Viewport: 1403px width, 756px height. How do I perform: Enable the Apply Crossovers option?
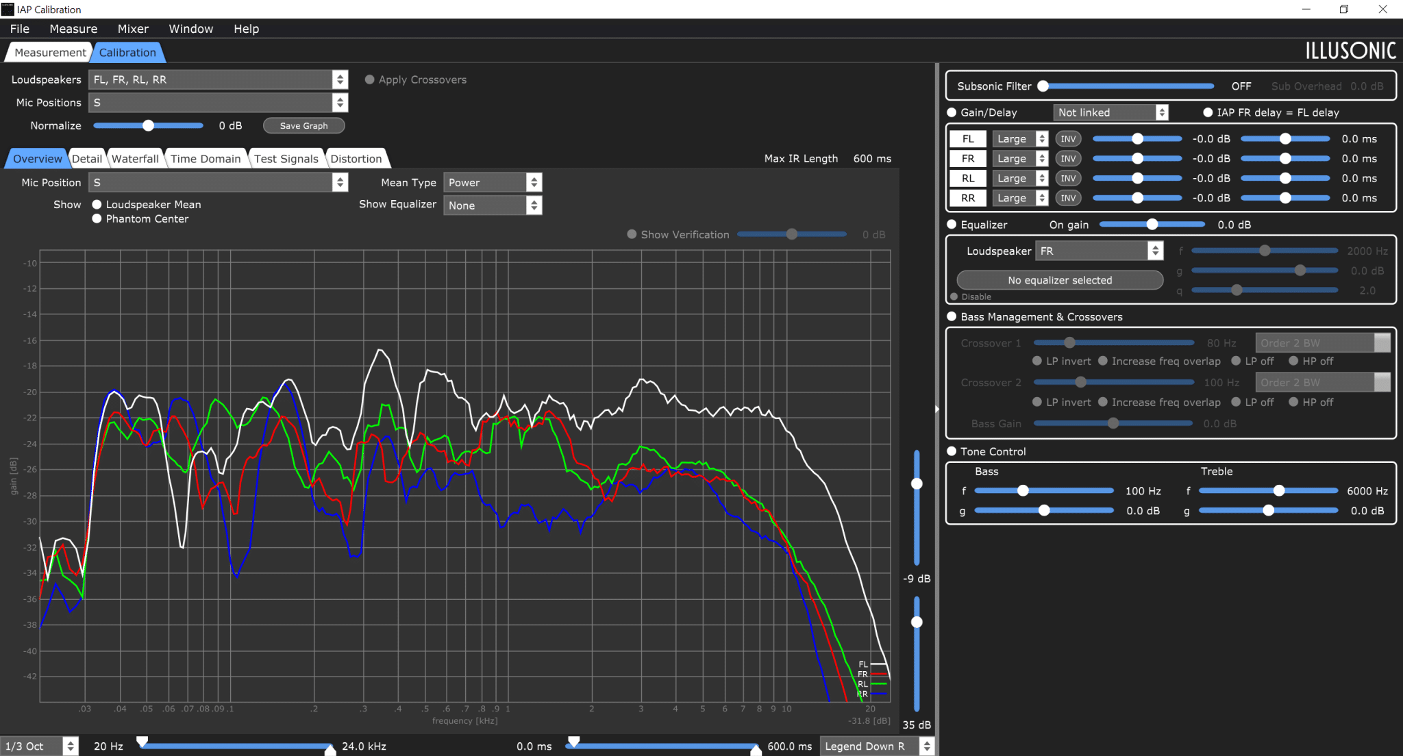pyautogui.click(x=370, y=79)
